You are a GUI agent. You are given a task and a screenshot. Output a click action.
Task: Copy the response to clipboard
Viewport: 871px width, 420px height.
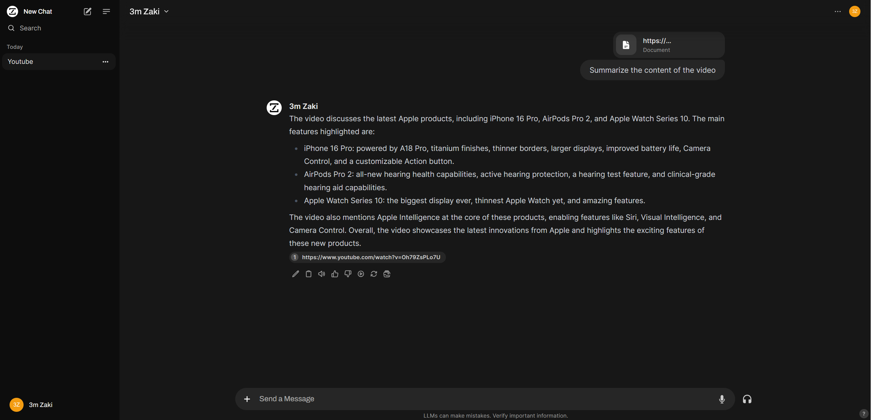coord(308,274)
